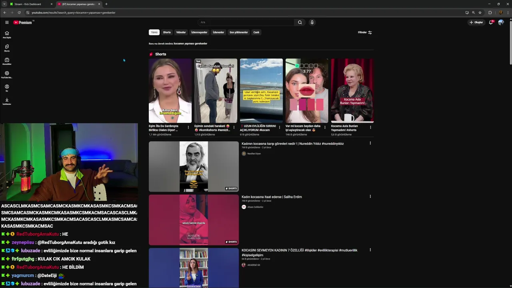The image size is (512, 288).
Task: Open the YouTube account avatar menu
Action: click(x=501, y=22)
